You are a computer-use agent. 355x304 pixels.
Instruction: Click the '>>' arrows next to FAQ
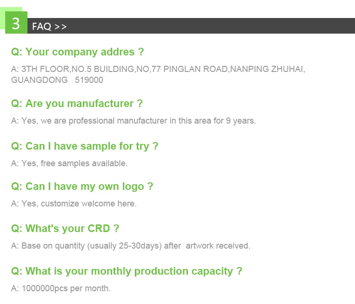pos(61,27)
